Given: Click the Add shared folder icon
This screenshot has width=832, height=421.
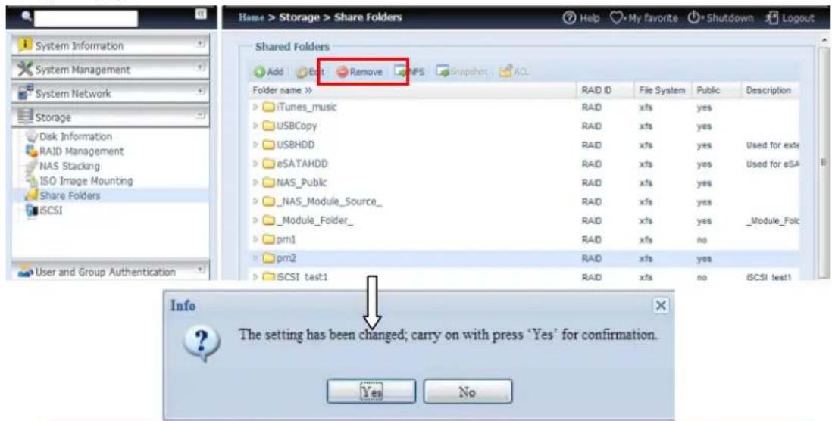Looking at the screenshot, I should [259, 71].
